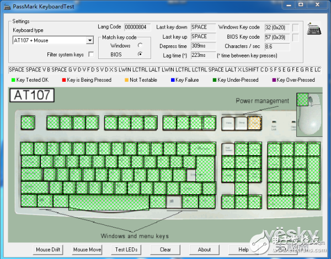The image size is (331, 259).
Task: Click the Tab key on the keyboard image
Action: click(30, 162)
